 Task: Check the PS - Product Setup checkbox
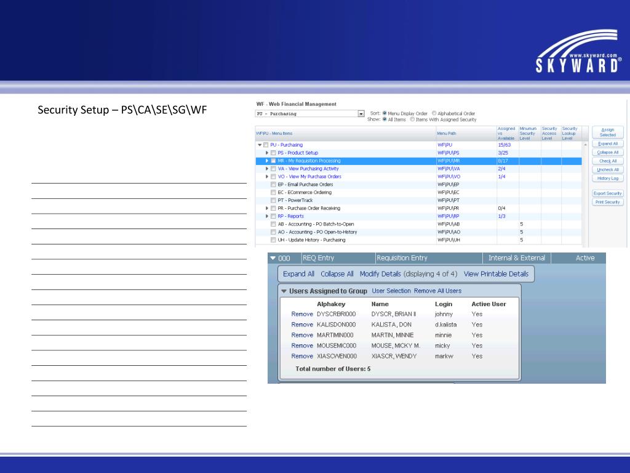(273, 153)
